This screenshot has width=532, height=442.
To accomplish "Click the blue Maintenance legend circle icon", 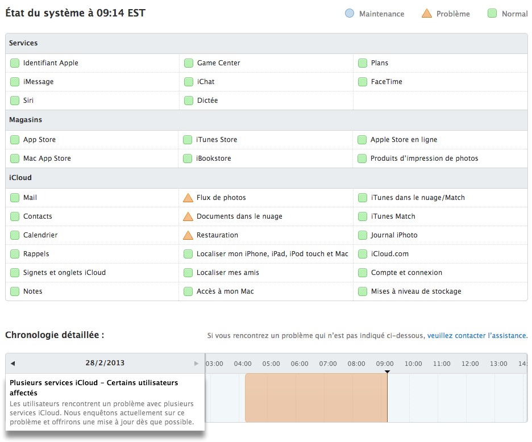I will point(350,13).
